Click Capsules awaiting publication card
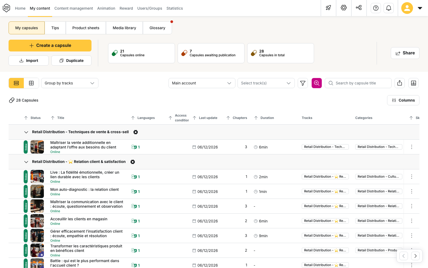Image resolution: width=428 pixels, height=268 pixels. tap(211, 53)
